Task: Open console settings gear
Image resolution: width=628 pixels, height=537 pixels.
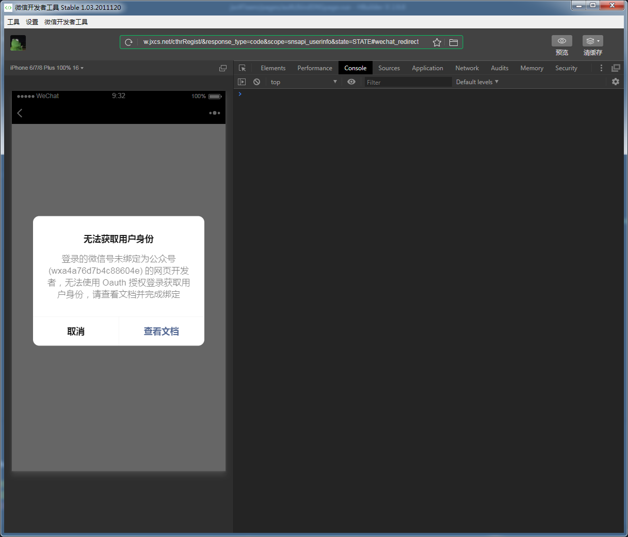Action: pos(616,82)
